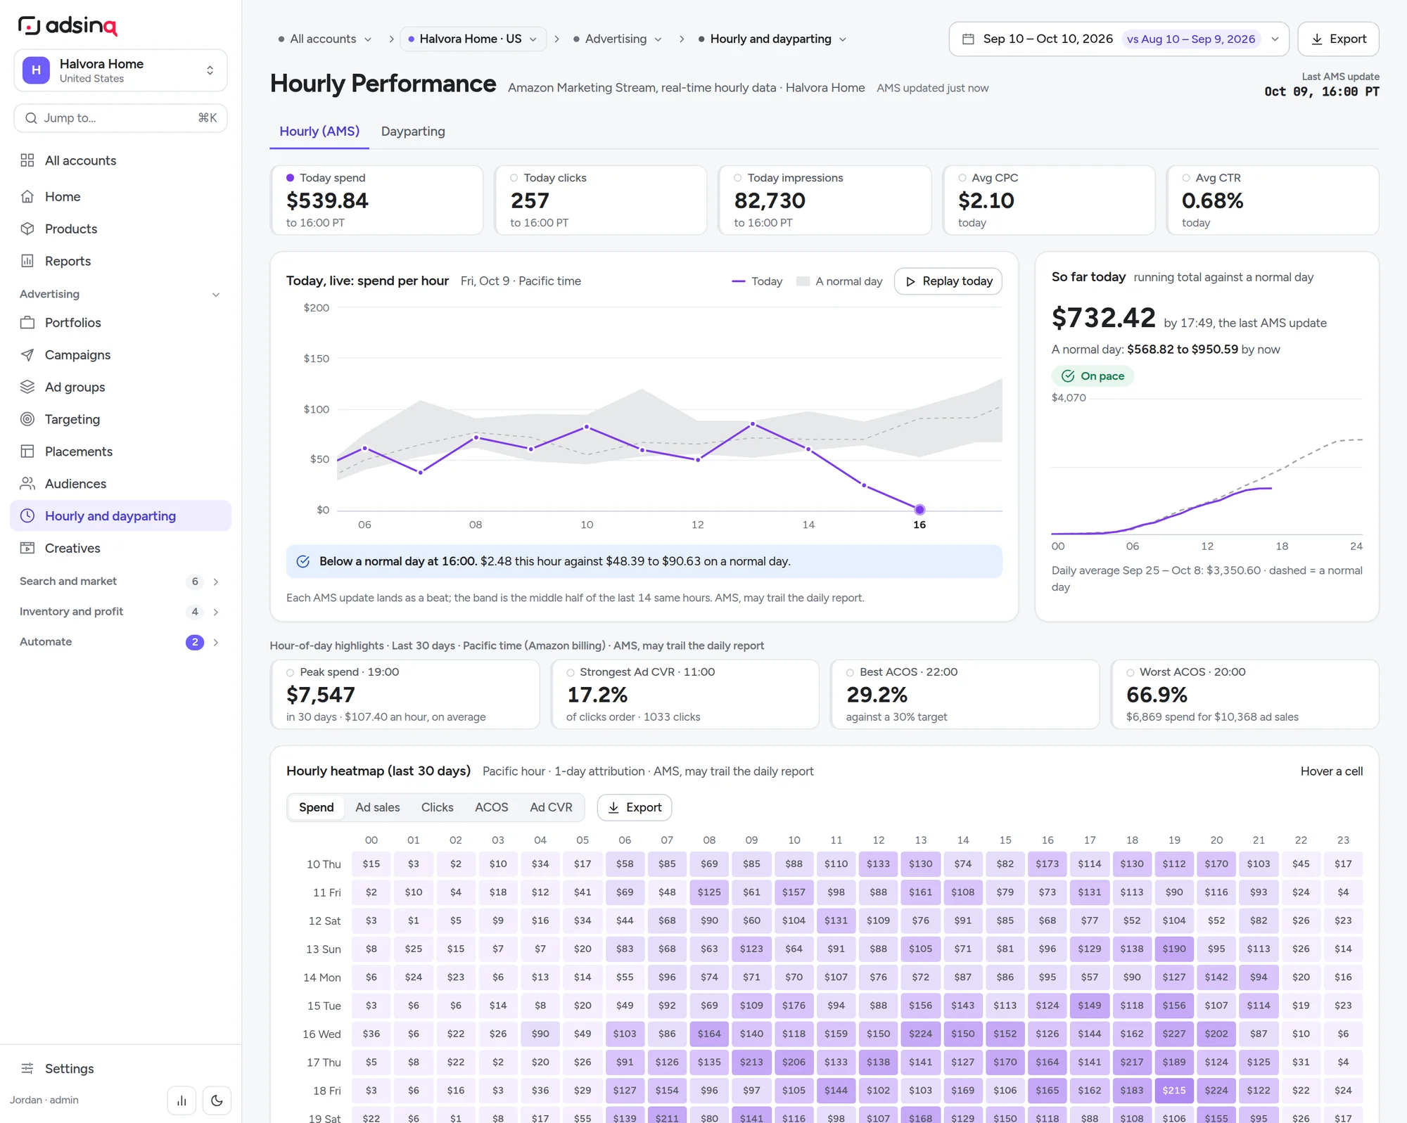Image resolution: width=1407 pixels, height=1123 pixels.
Task: Click the top-right Export button
Action: pyautogui.click(x=1338, y=39)
